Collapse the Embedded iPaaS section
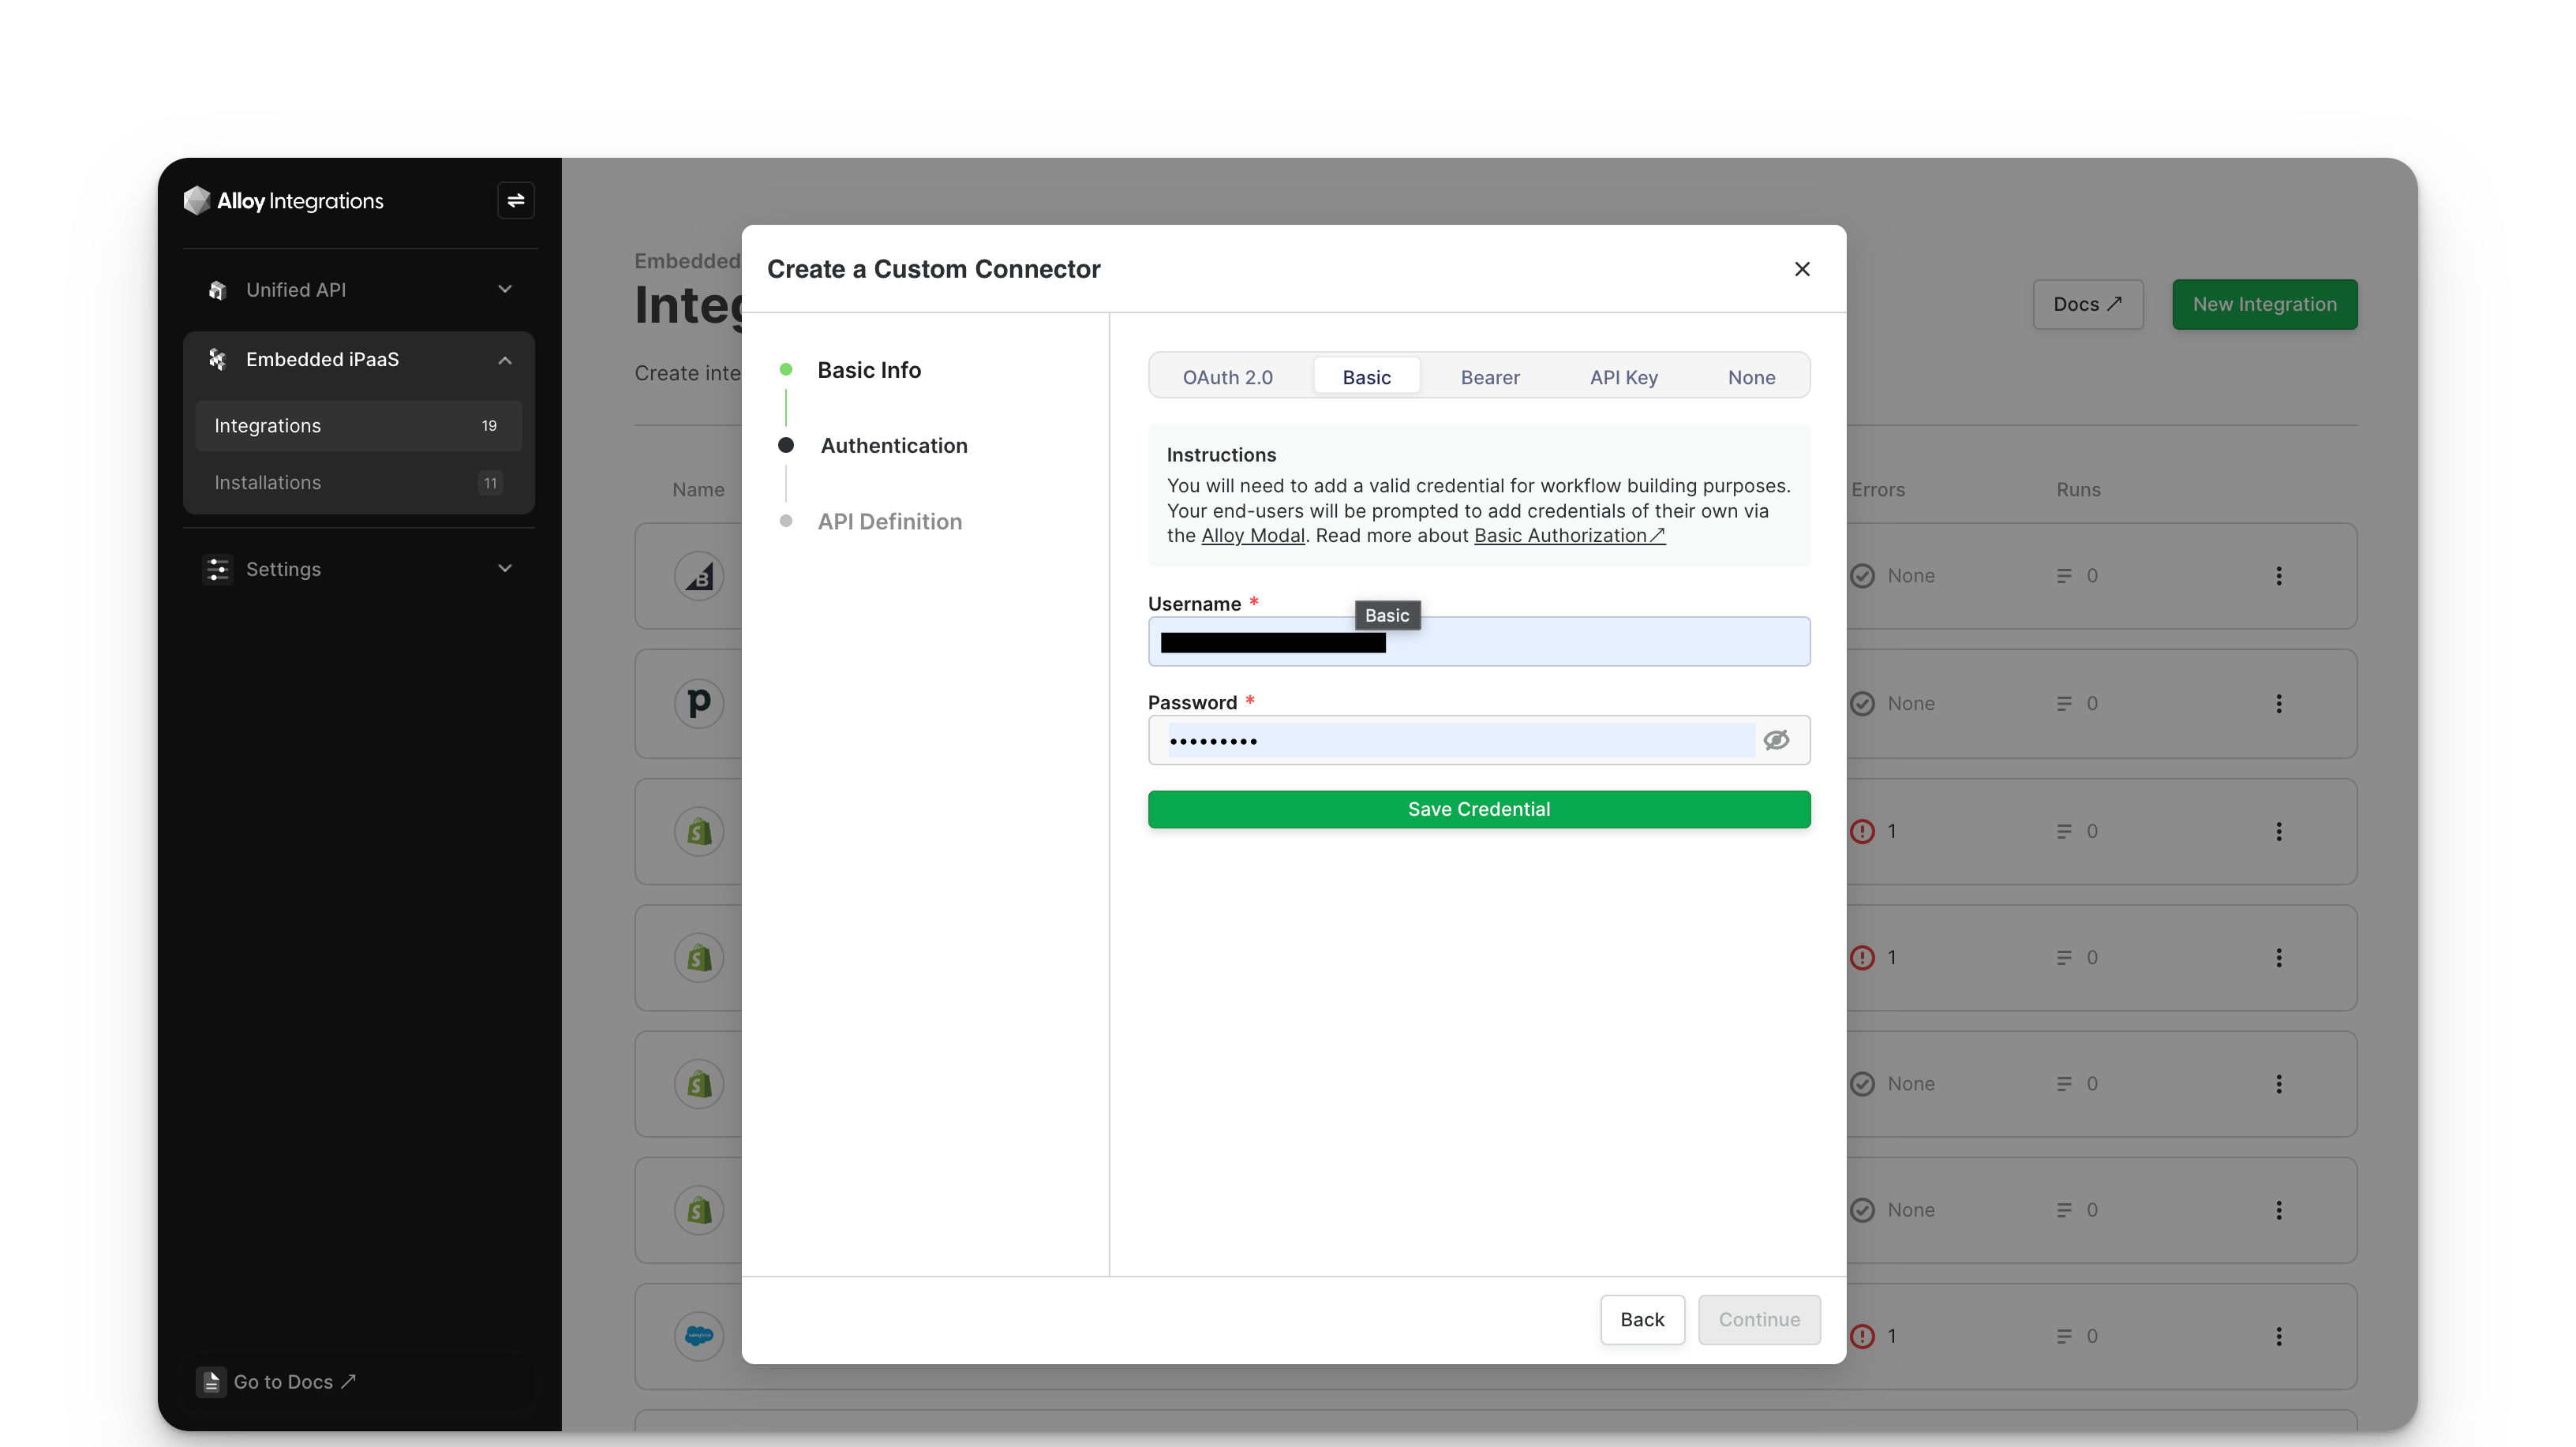Image resolution: width=2576 pixels, height=1447 pixels. click(504, 360)
